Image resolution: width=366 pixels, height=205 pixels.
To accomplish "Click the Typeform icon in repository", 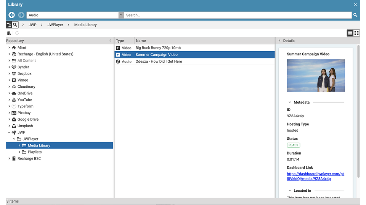I will (x=14, y=106).
